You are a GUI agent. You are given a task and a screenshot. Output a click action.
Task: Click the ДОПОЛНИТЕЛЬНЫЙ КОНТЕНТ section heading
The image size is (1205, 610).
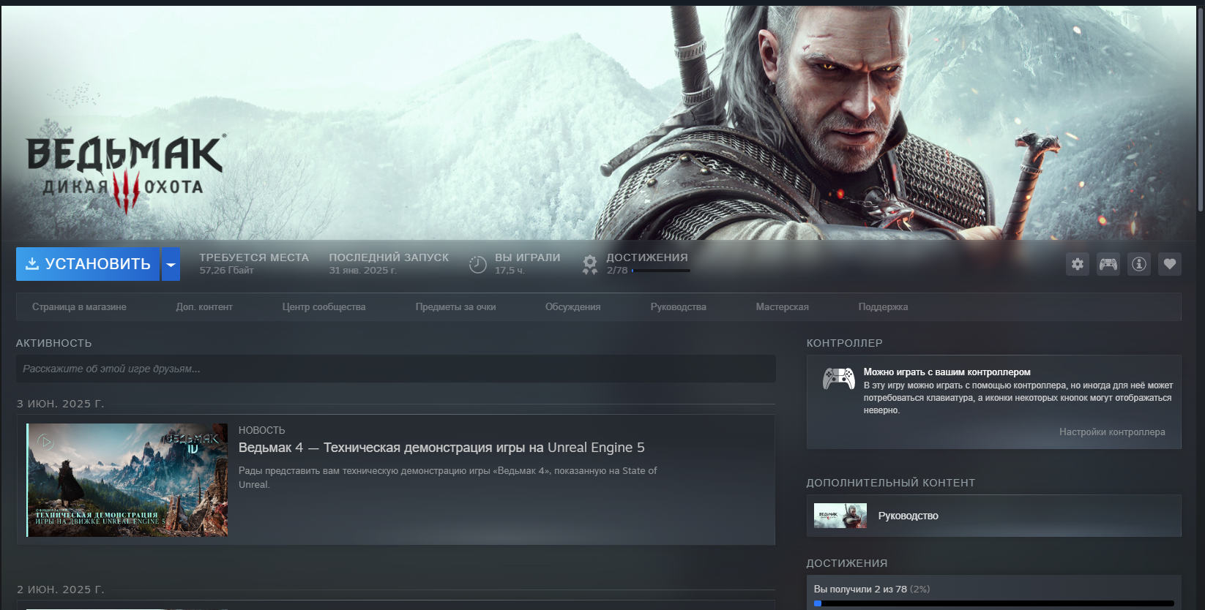coord(891,483)
